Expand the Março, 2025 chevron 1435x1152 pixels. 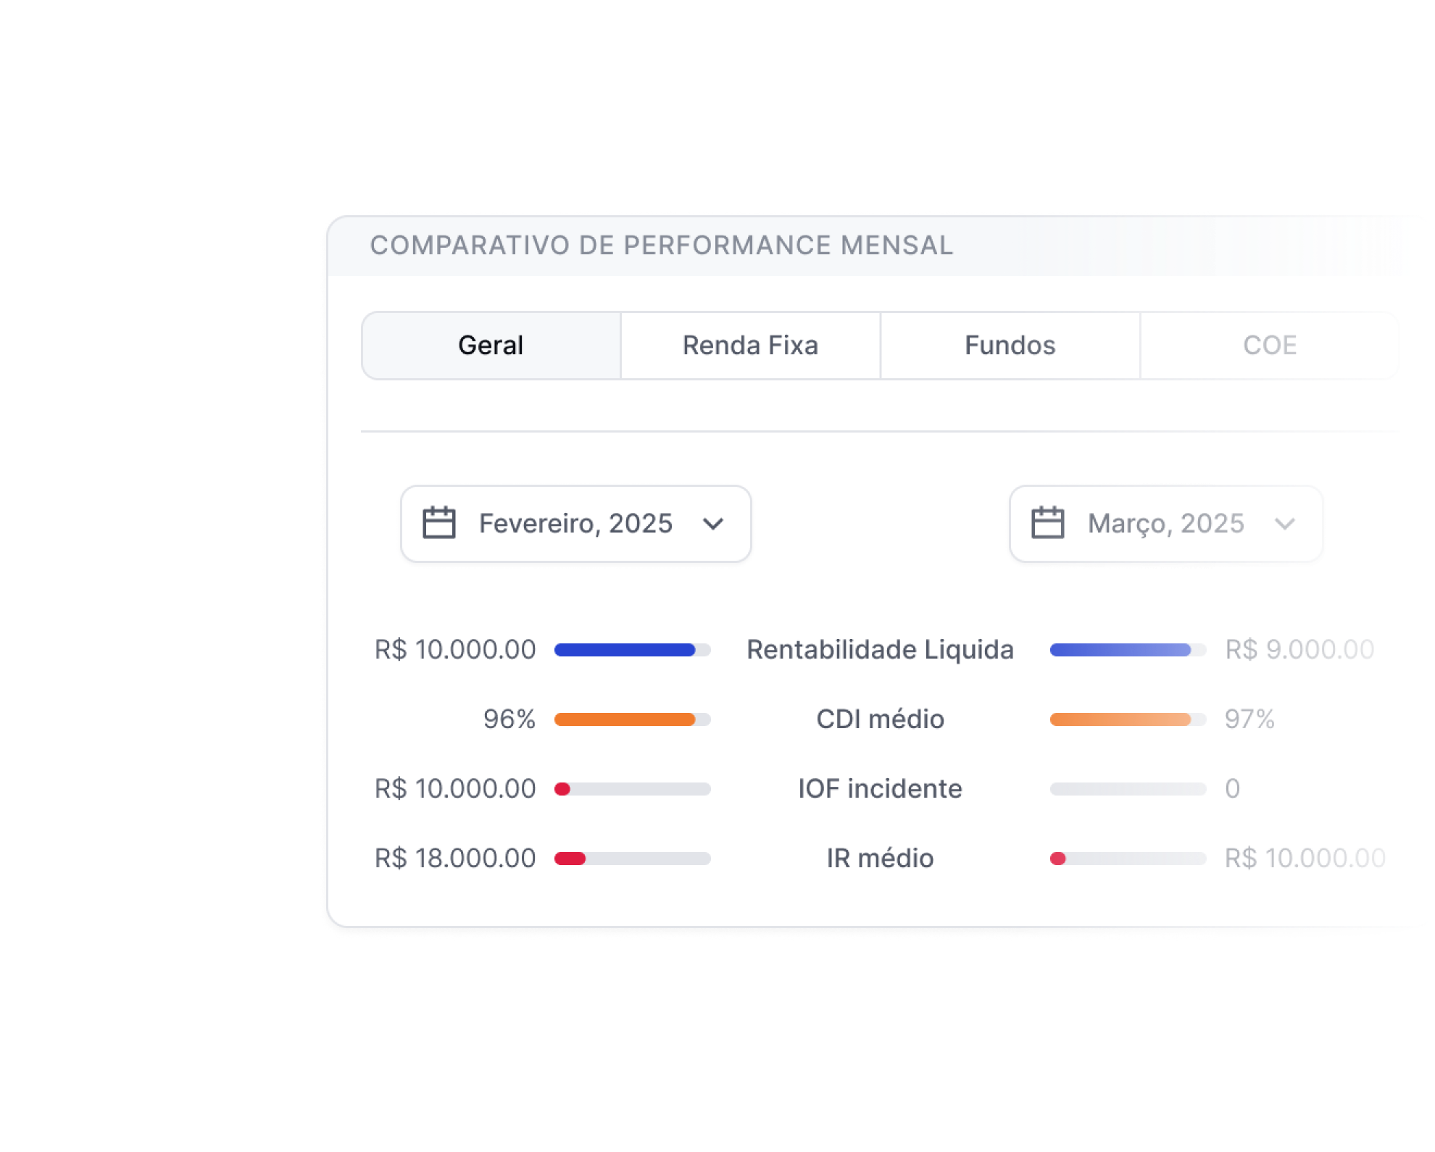point(1284,524)
